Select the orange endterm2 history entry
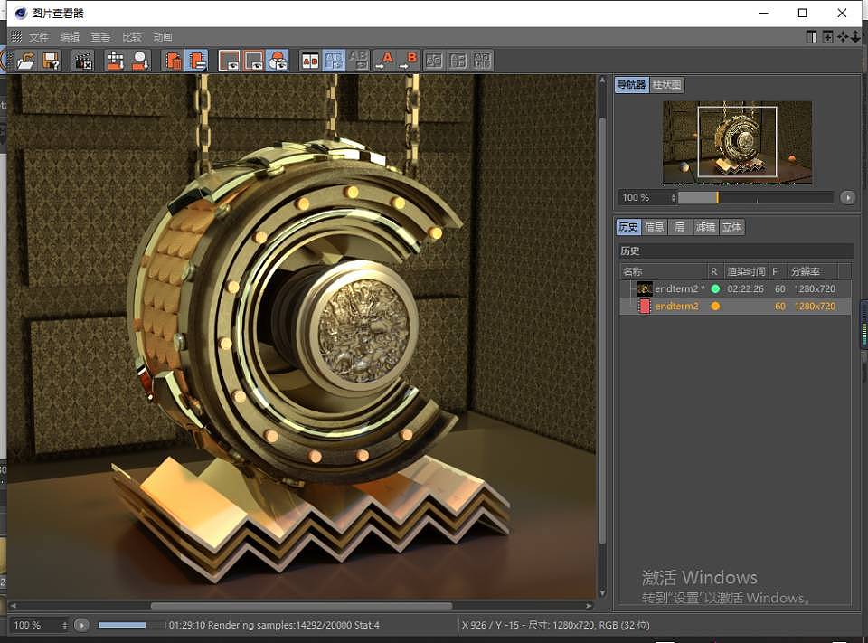The width and height of the screenshot is (868, 643). pos(735,307)
